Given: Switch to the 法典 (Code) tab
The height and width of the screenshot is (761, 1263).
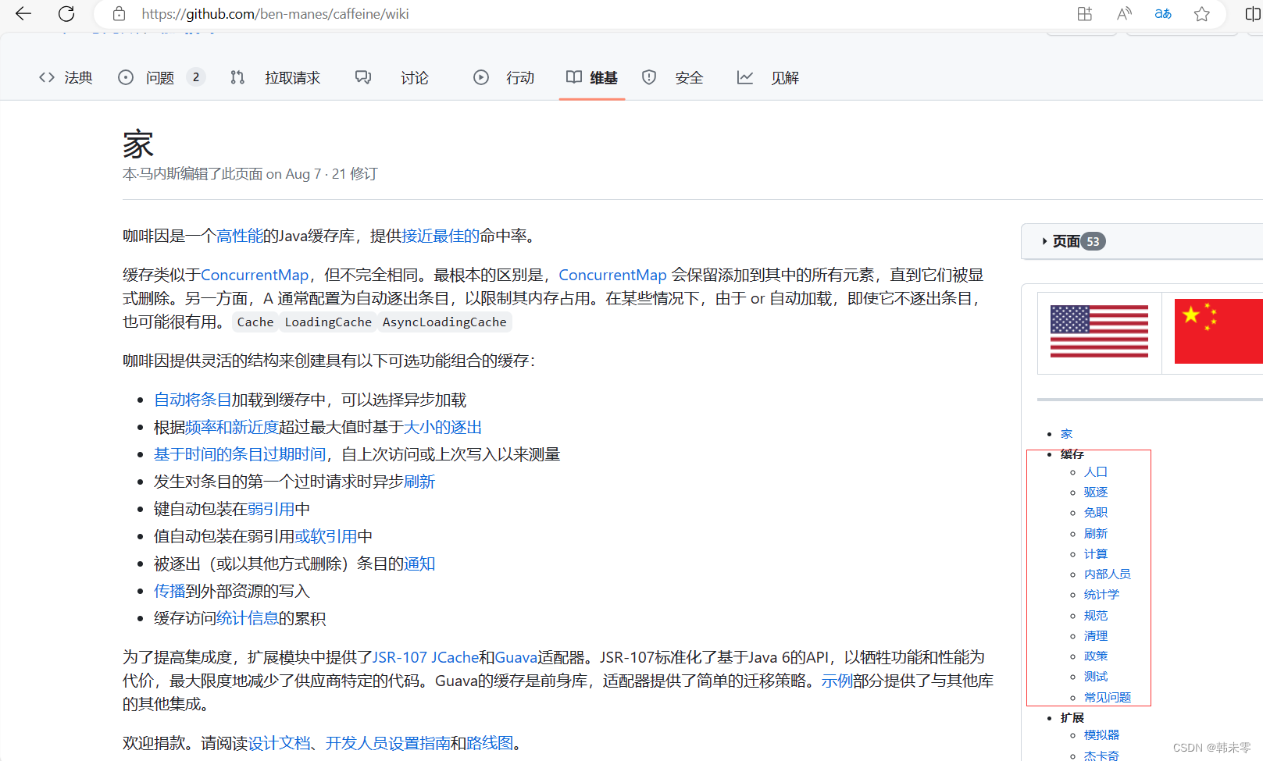Looking at the screenshot, I should tap(78, 77).
